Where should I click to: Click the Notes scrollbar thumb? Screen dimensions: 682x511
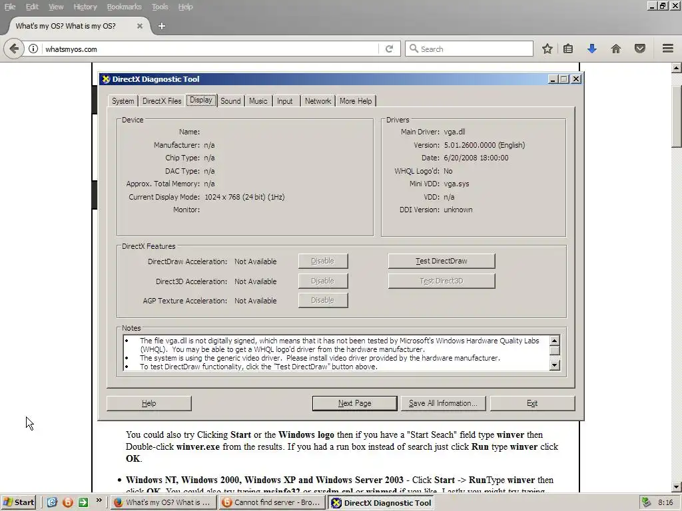point(555,350)
